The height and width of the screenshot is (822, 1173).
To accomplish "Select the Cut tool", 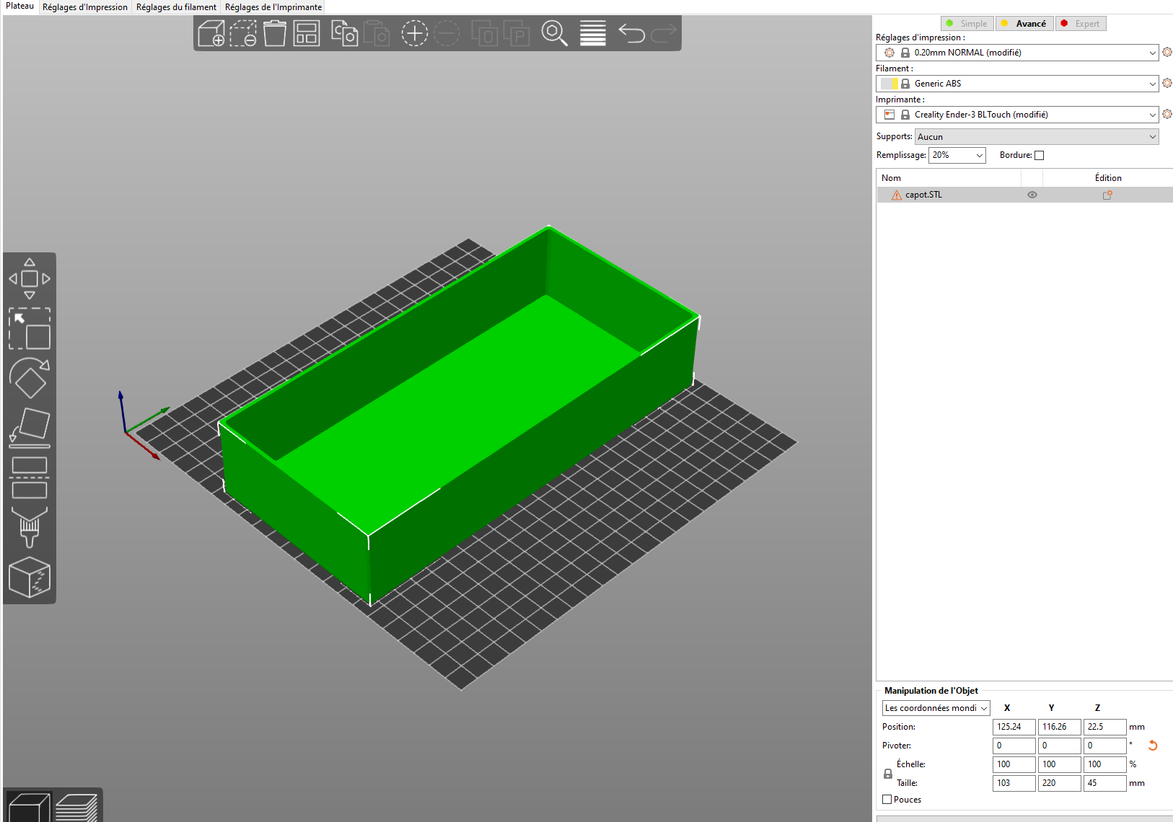I will 30,477.
